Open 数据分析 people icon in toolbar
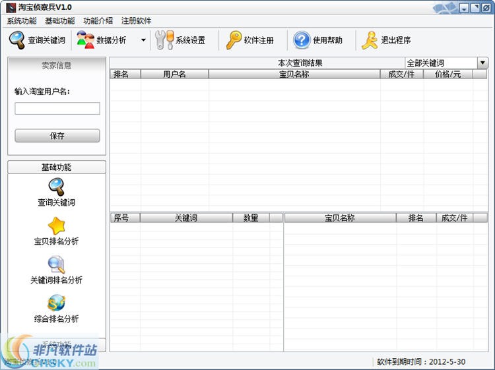The image size is (495, 370). 86,40
